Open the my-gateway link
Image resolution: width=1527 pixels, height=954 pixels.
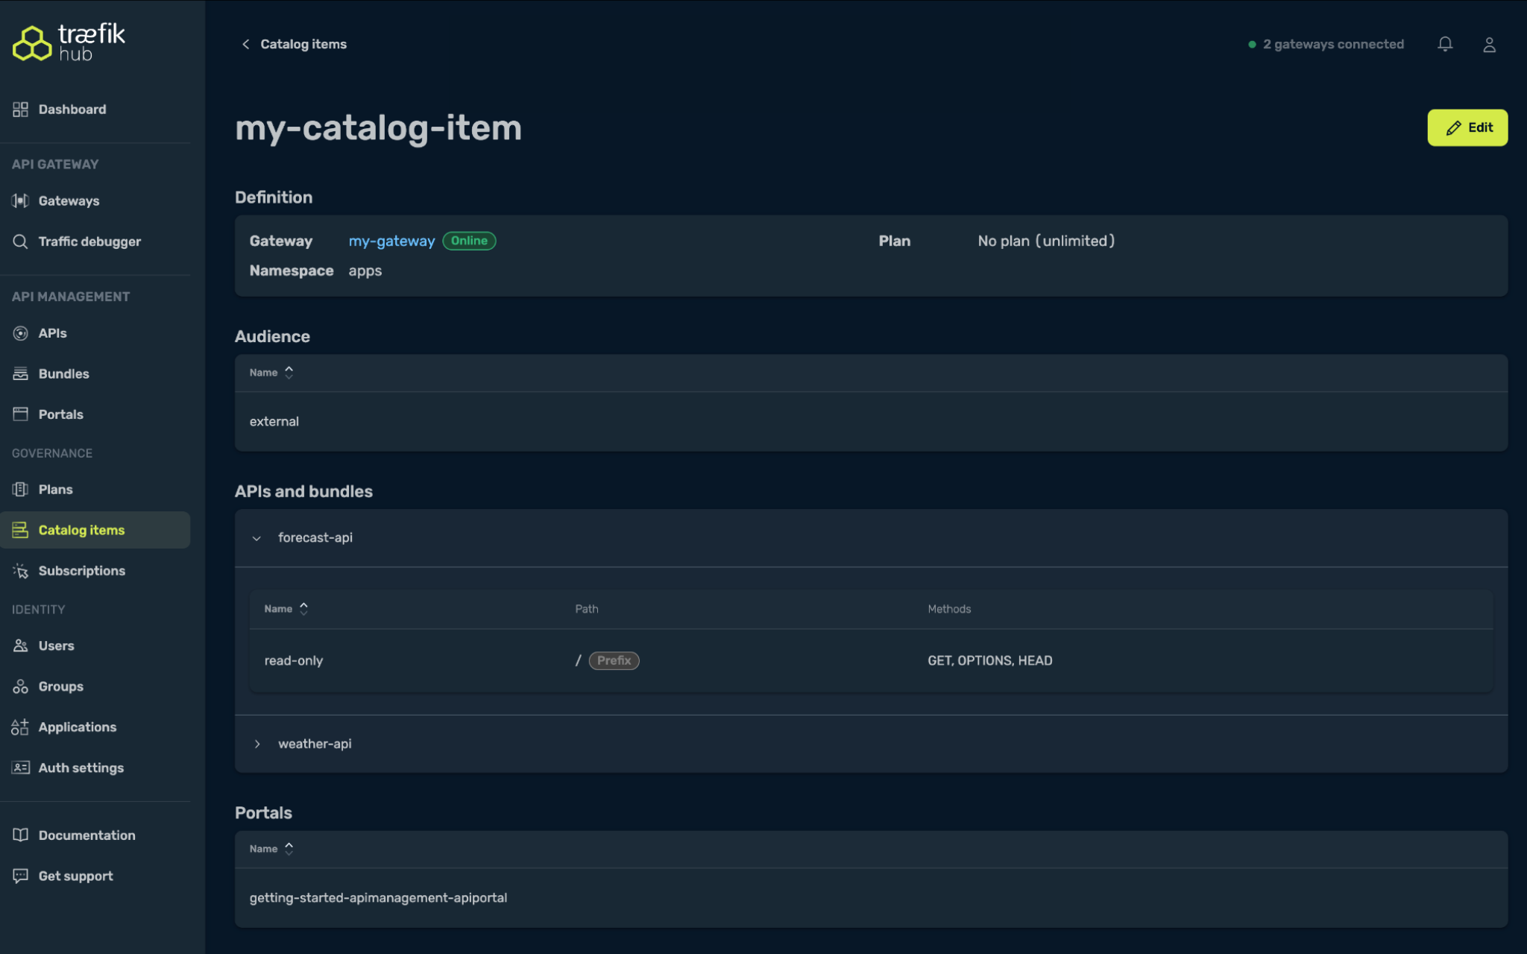coord(391,240)
